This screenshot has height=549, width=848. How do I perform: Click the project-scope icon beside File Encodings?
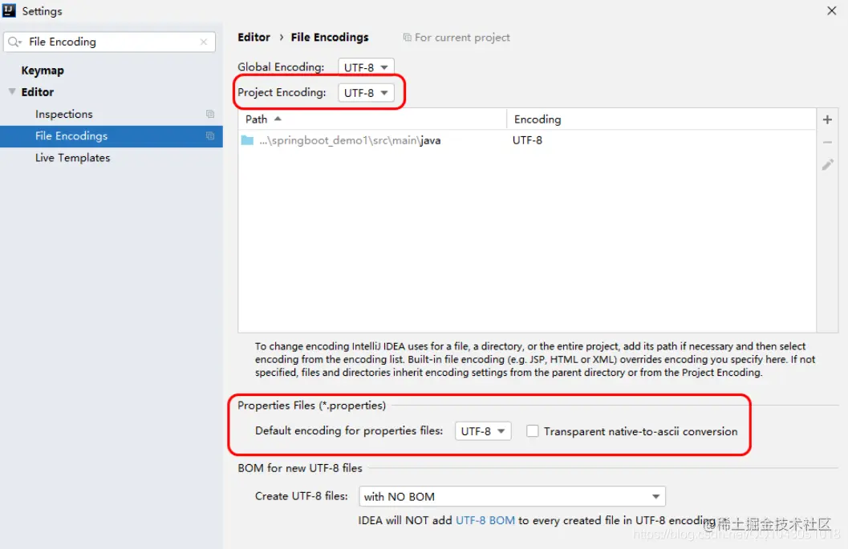pyautogui.click(x=210, y=135)
